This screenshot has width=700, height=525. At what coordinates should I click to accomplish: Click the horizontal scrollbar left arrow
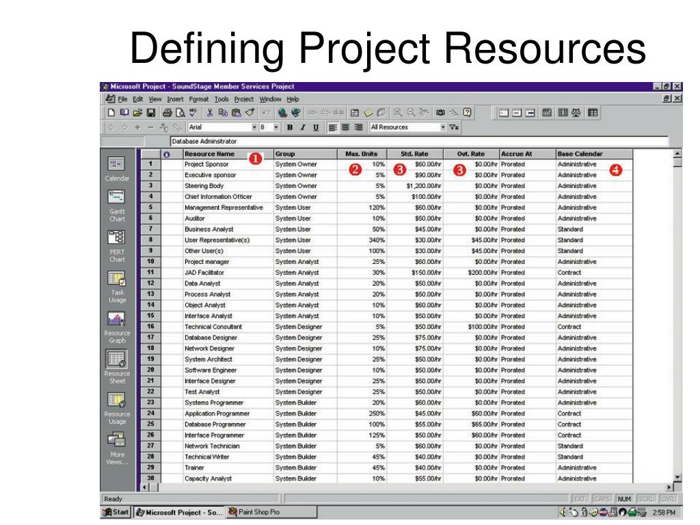click(x=145, y=487)
